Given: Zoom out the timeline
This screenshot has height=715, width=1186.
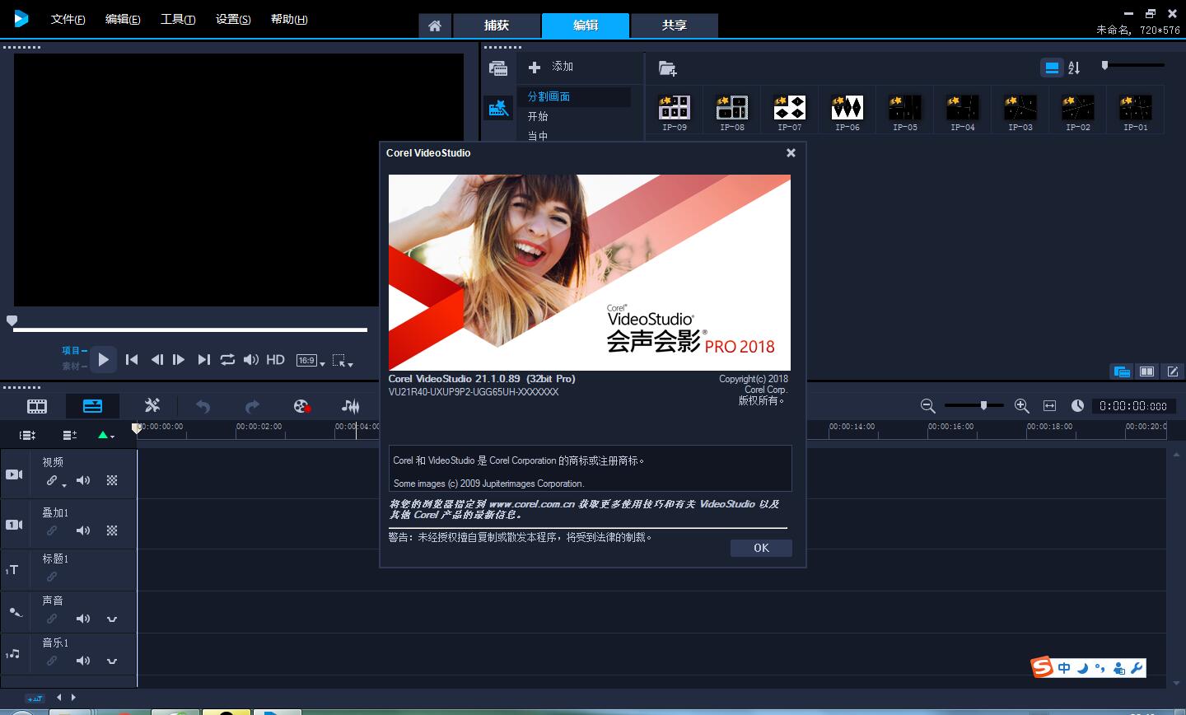Looking at the screenshot, I should click(928, 405).
